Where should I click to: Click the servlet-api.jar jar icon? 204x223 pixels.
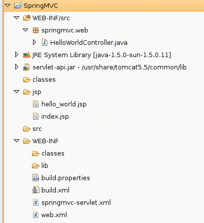pyautogui.click(x=27, y=67)
